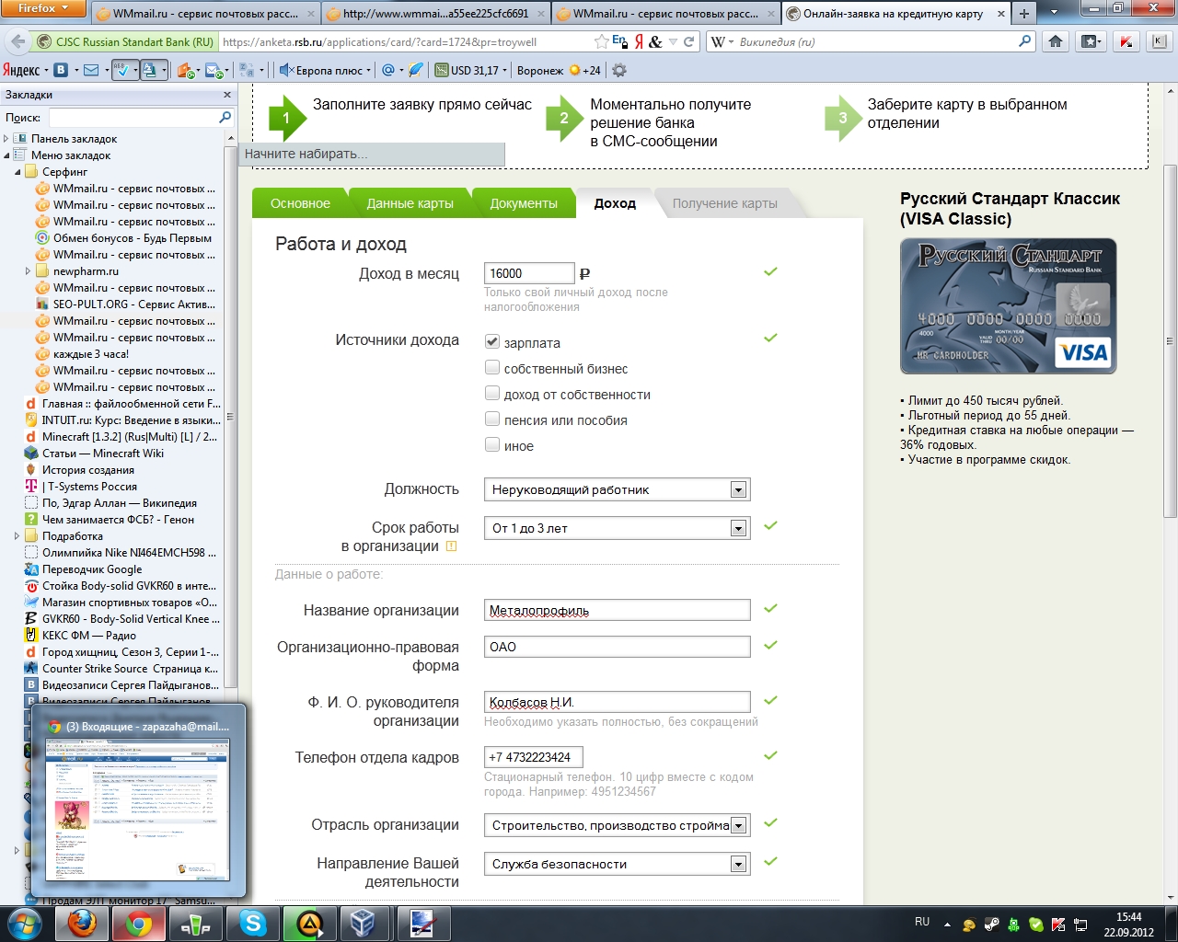Click the page vertical scrollbar

click(1170, 340)
